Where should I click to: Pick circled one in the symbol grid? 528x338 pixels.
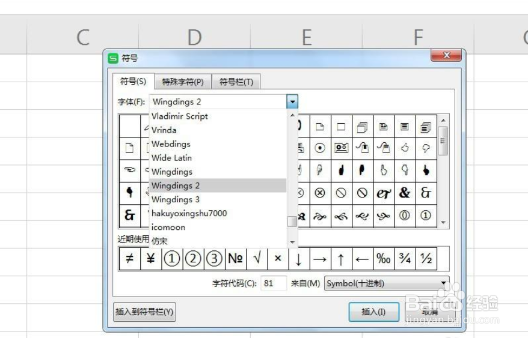pos(426,216)
